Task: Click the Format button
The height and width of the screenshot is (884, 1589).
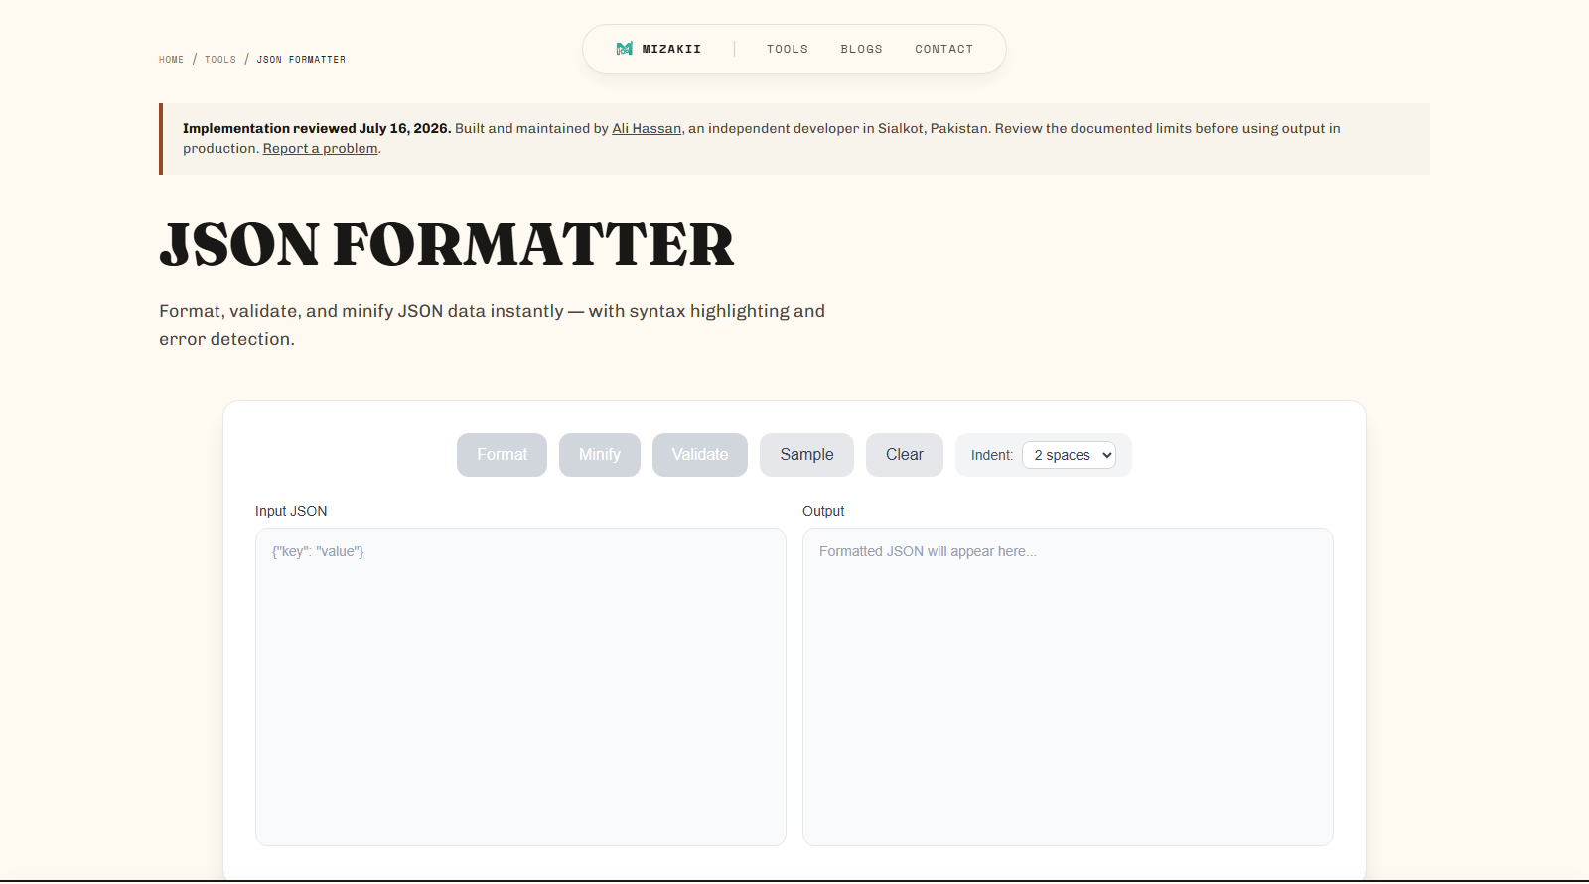Action: coord(502,455)
